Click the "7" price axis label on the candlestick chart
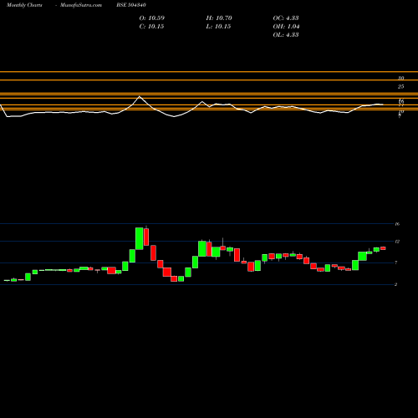The height and width of the screenshot is (418, 418). (x=396, y=263)
